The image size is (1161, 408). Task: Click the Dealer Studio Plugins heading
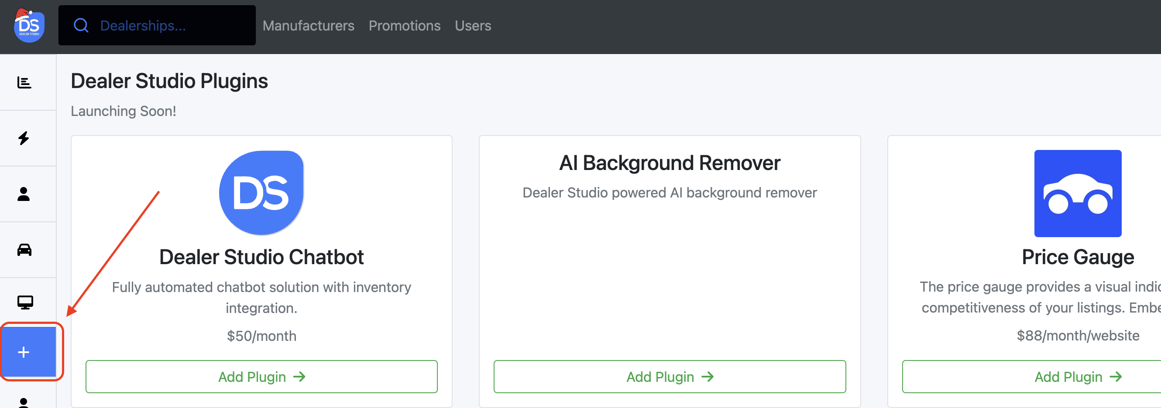[x=169, y=81]
